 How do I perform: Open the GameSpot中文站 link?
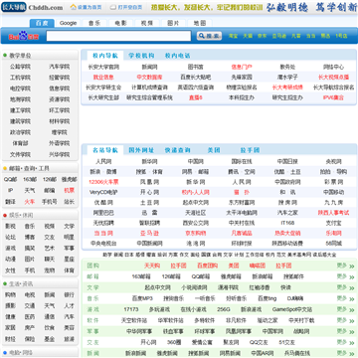[x=292, y=309]
